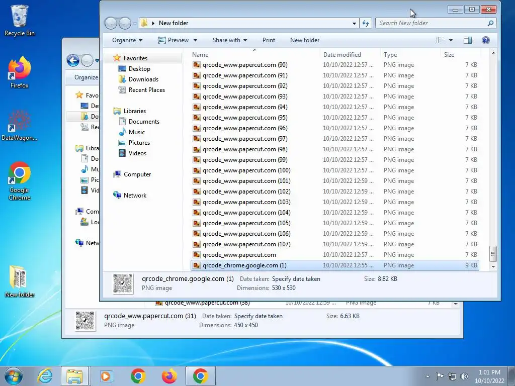Open Pictures library

139,142
